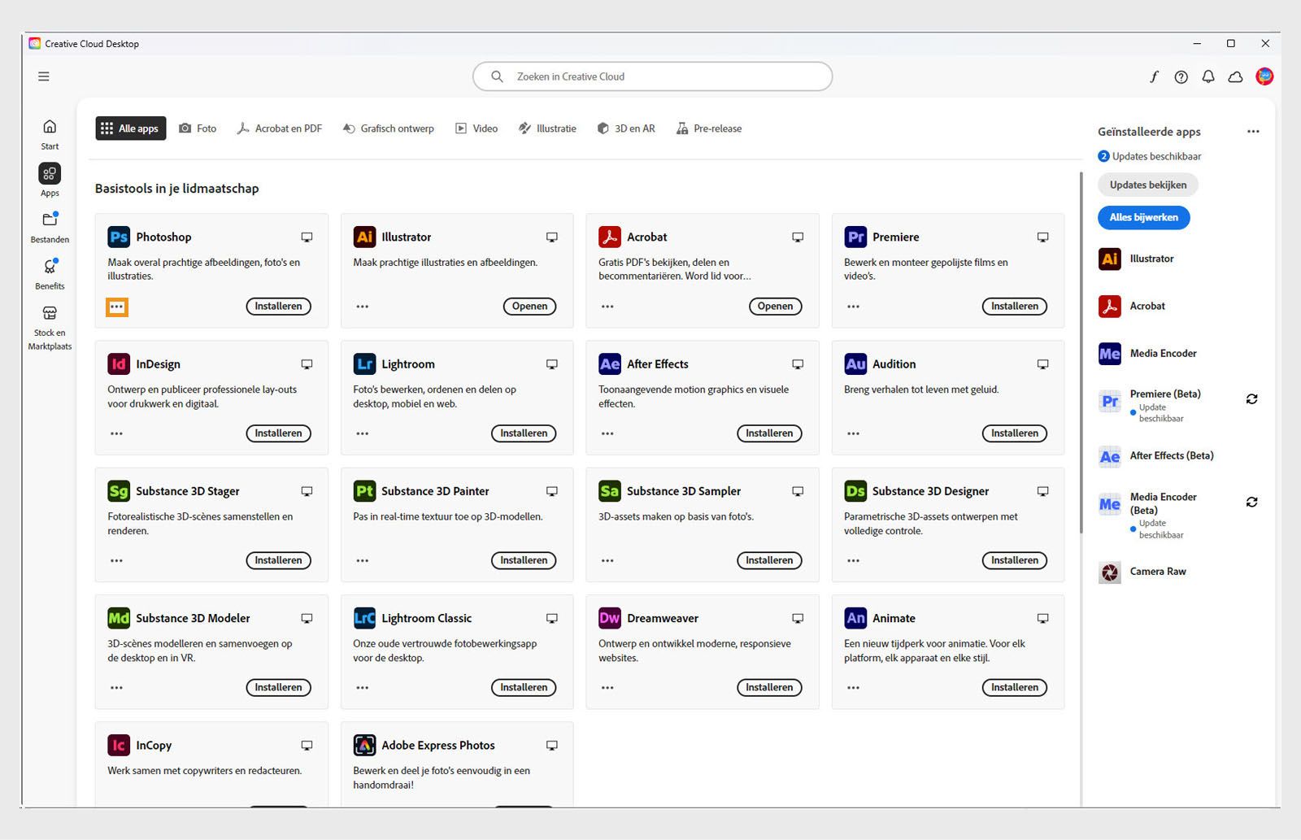Open Audition more options menu
Screen dimensions: 1301x840
(x=853, y=433)
